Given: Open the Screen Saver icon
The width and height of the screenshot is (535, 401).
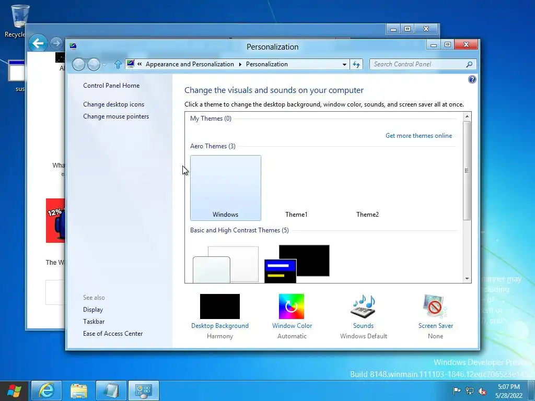Looking at the screenshot, I should 435,306.
